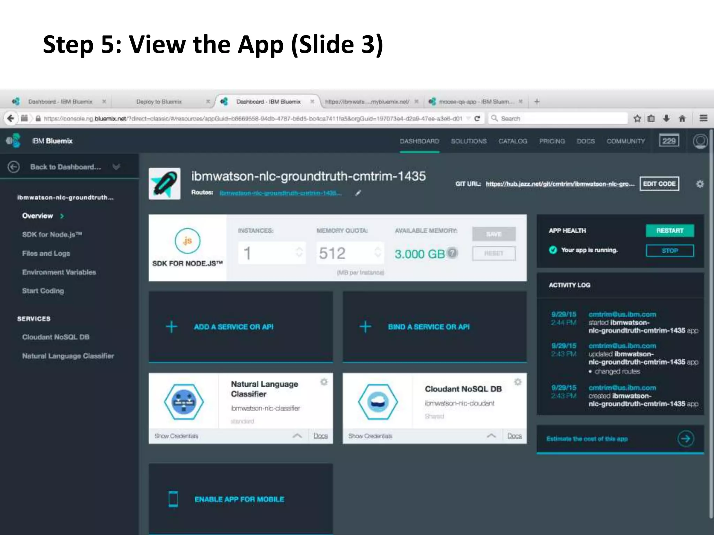The image size is (714, 535).
Task: Adjust the Instances stepper arrows
Action: tap(299, 252)
